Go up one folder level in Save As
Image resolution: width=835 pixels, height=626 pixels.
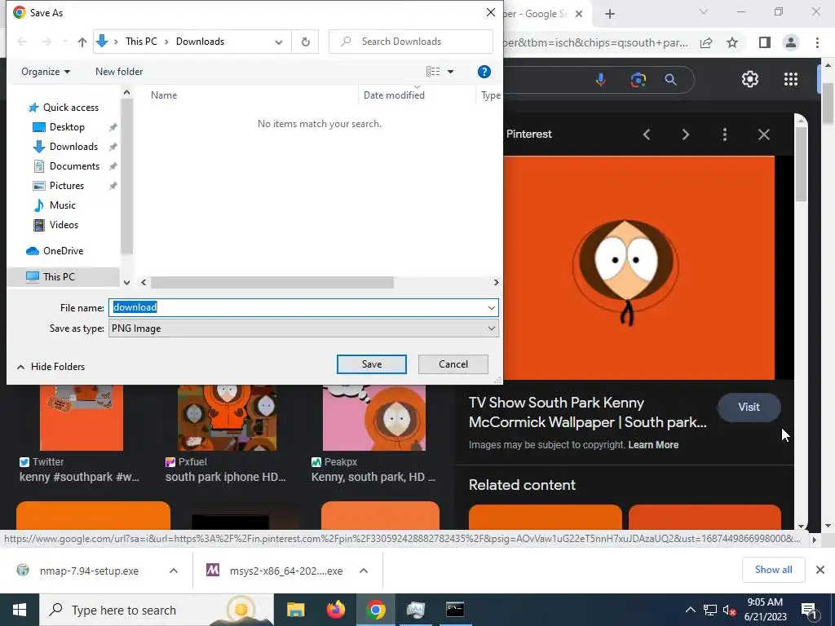point(82,42)
